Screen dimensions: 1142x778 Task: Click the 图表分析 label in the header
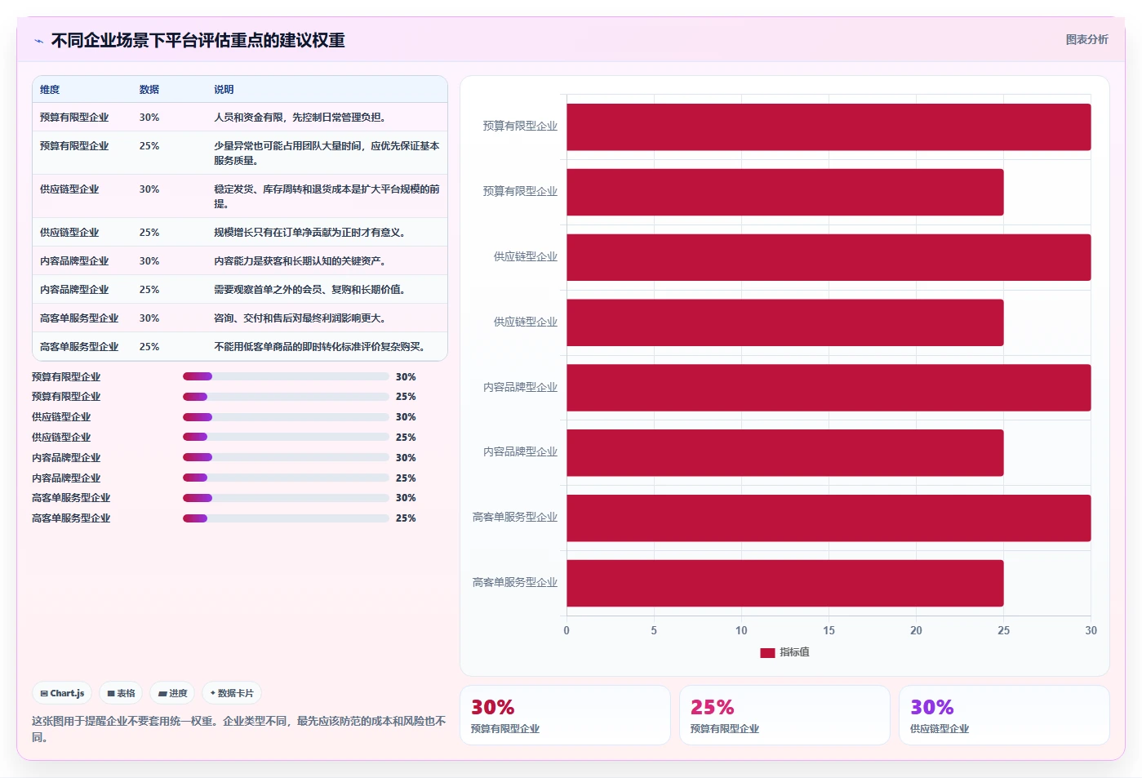pos(1086,39)
